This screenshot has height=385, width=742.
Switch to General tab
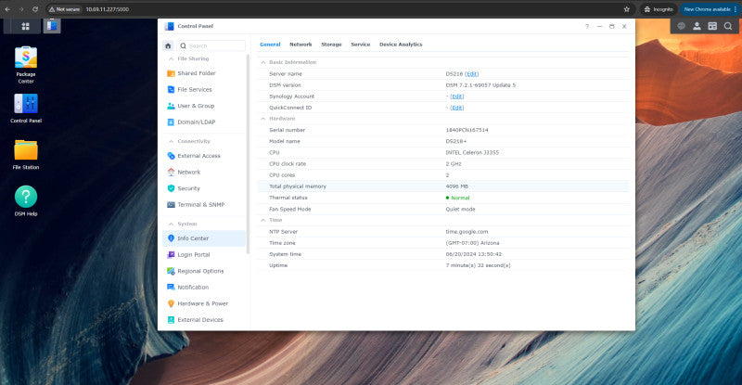pyautogui.click(x=270, y=45)
